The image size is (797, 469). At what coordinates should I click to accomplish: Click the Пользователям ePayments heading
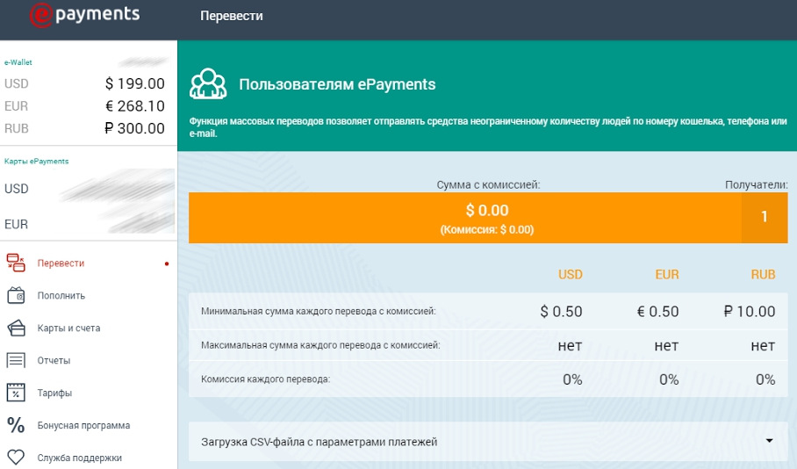click(x=338, y=84)
